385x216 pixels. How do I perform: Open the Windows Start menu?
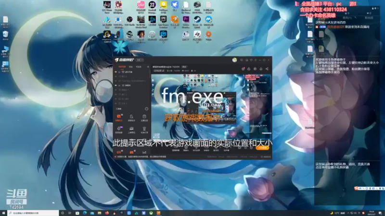coord(3,213)
